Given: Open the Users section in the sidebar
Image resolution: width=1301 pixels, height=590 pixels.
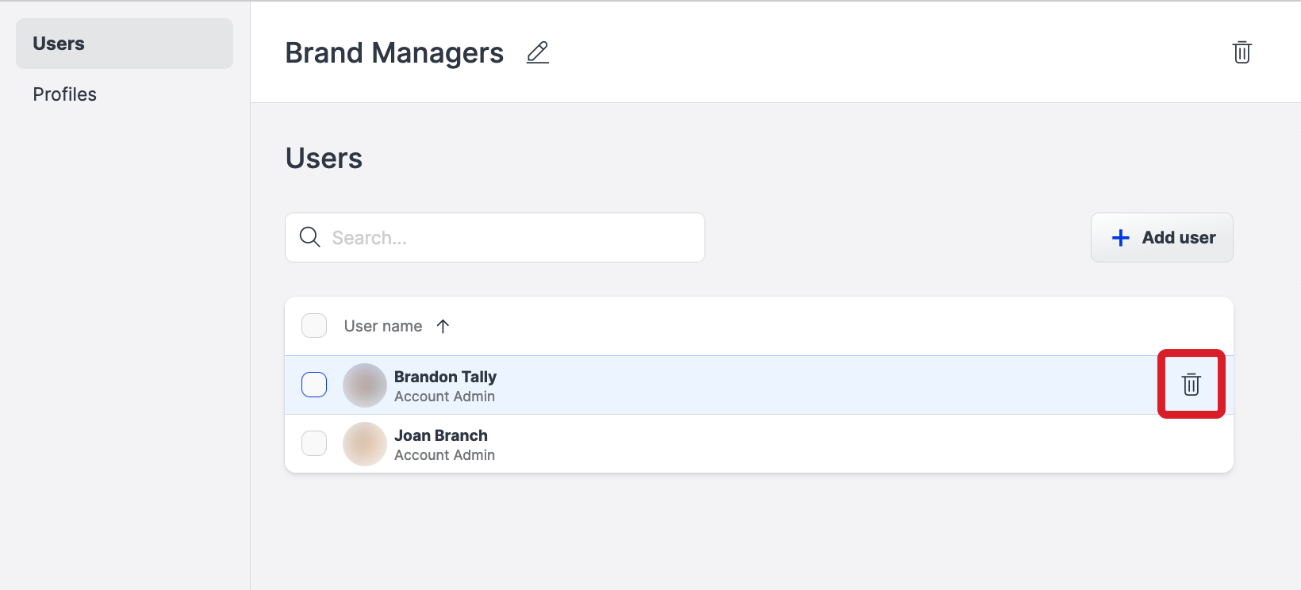Looking at the screenshot, I should point(59,44).
